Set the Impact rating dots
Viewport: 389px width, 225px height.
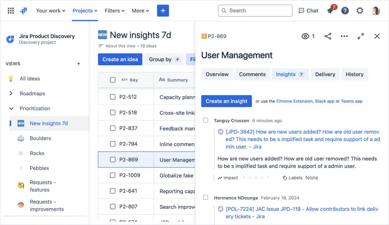click(256, 178)
